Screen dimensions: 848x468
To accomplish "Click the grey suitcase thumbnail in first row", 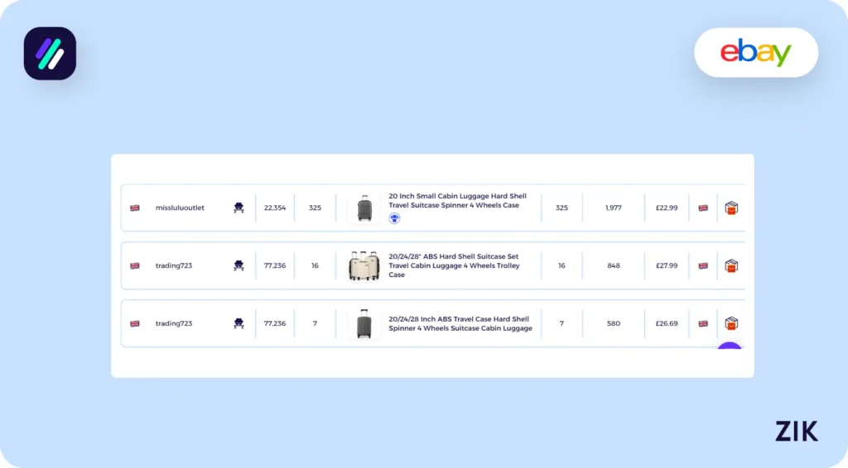I will point(364,208).
